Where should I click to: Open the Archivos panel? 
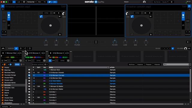pos(132,64)
